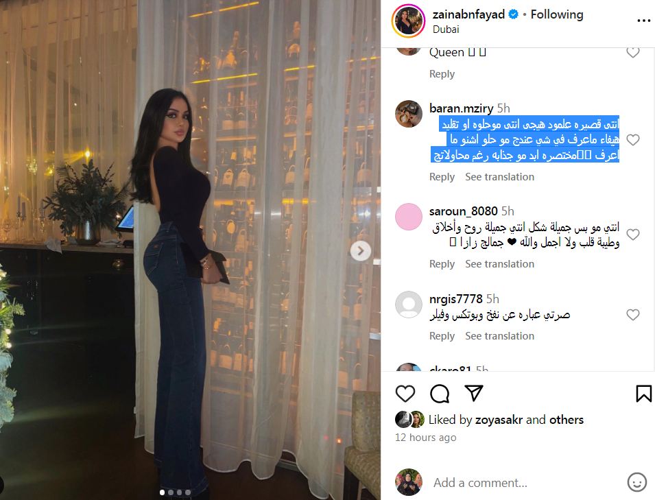Open the Dubai location link
The height and width of the screenshot is (500, 655).
(446, 29)
